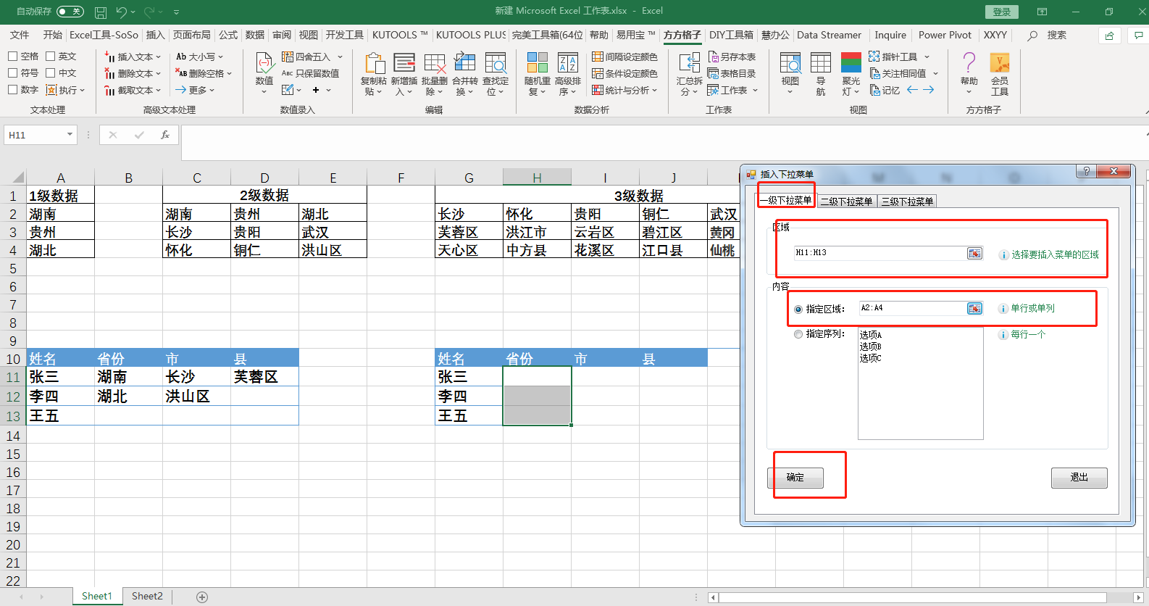Click the 随机重复 icon
Image resolution: width=1149 pixels, height=606 pixels.
[x=538, y=63]
